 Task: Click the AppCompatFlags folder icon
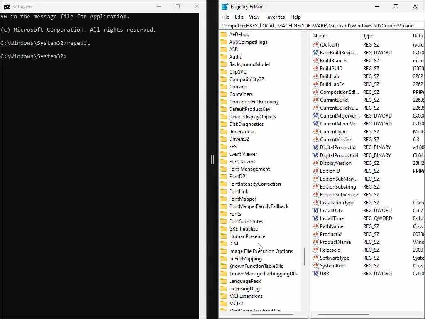[x=224, y=42]
